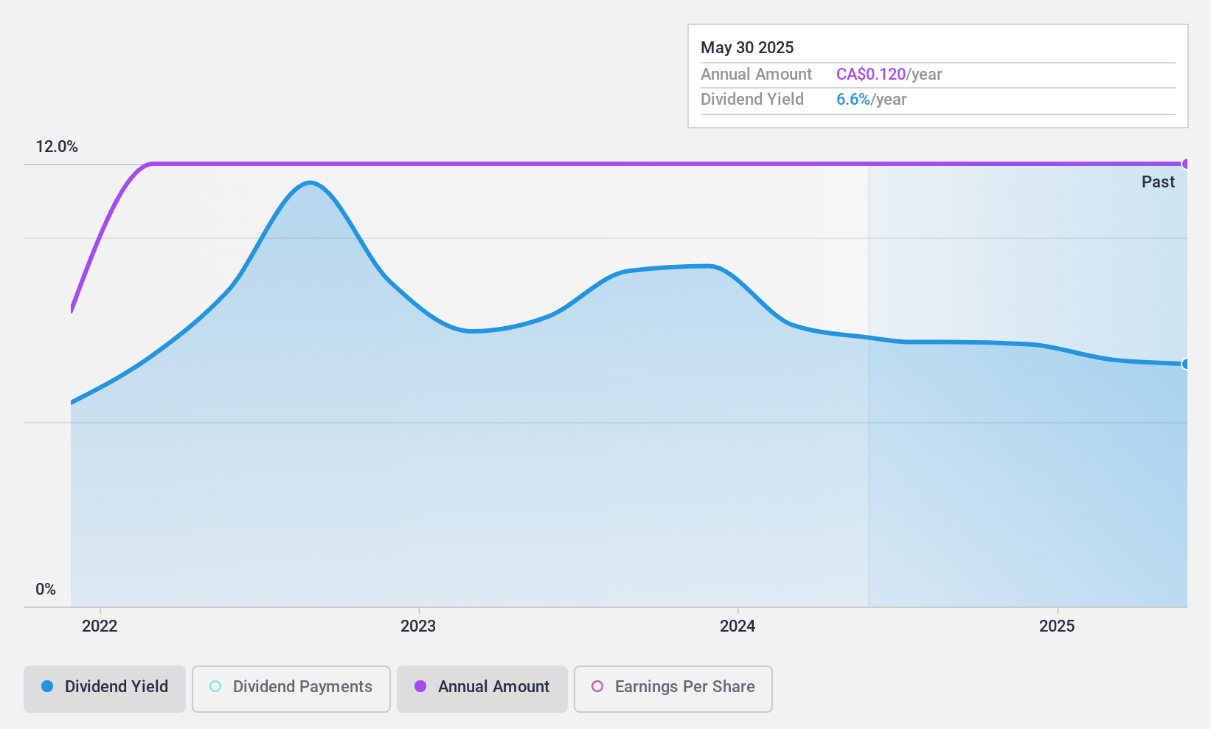
Task: Click the 6.6%/year dividend yield value
Action: (872, 100)
